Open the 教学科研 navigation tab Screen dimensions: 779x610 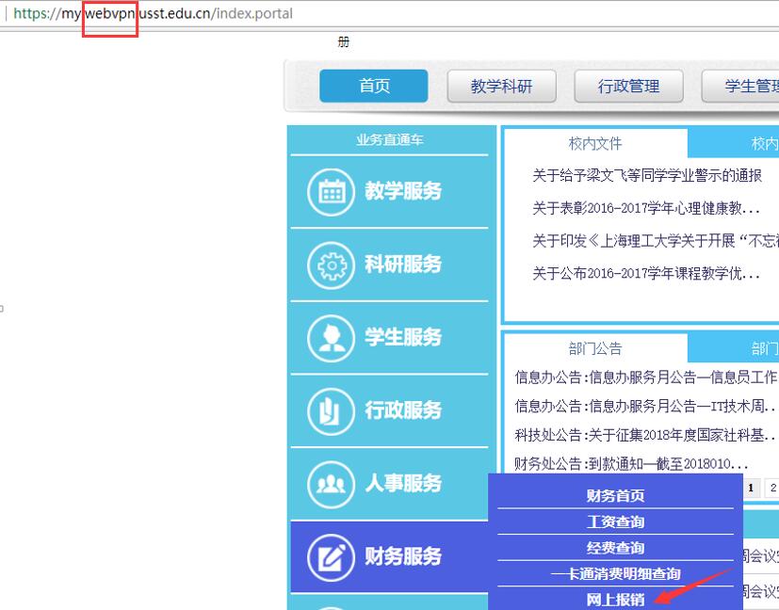coord(501,86)
